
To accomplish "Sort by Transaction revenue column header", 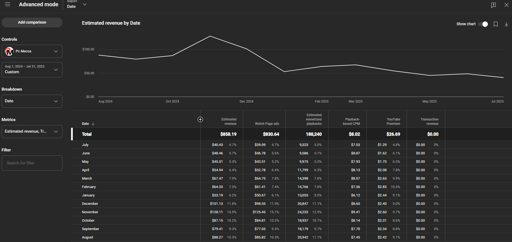I will (x=429, y=122).
